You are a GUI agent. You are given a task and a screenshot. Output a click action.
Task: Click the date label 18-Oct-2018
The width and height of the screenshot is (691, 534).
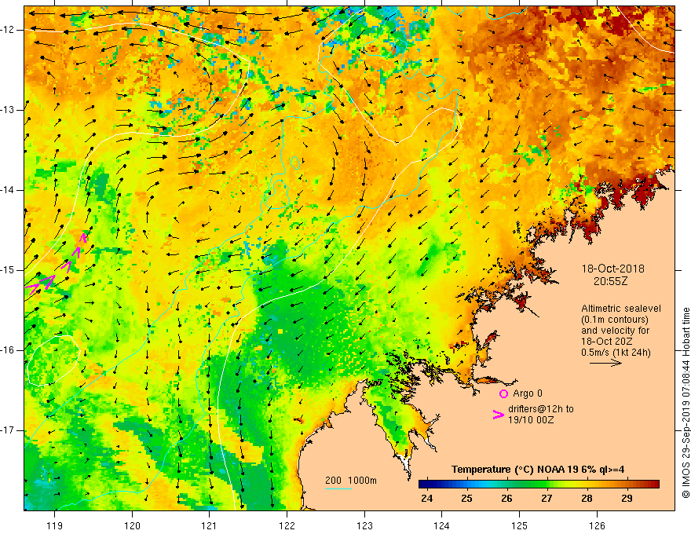(x=612, y=269)
